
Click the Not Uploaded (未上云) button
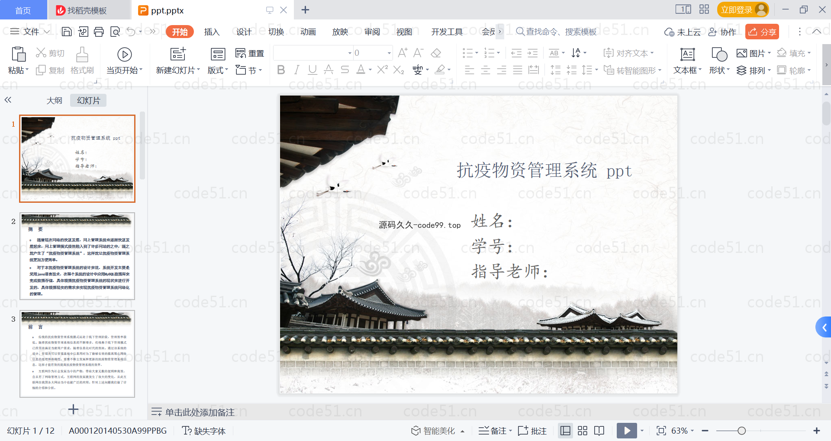pyautogui.click(x=683, y=32)
